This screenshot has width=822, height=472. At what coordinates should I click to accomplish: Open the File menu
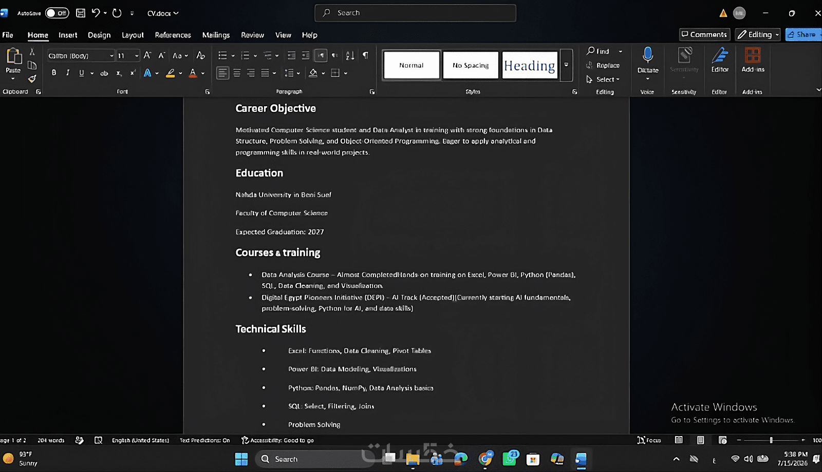point(8,35)
